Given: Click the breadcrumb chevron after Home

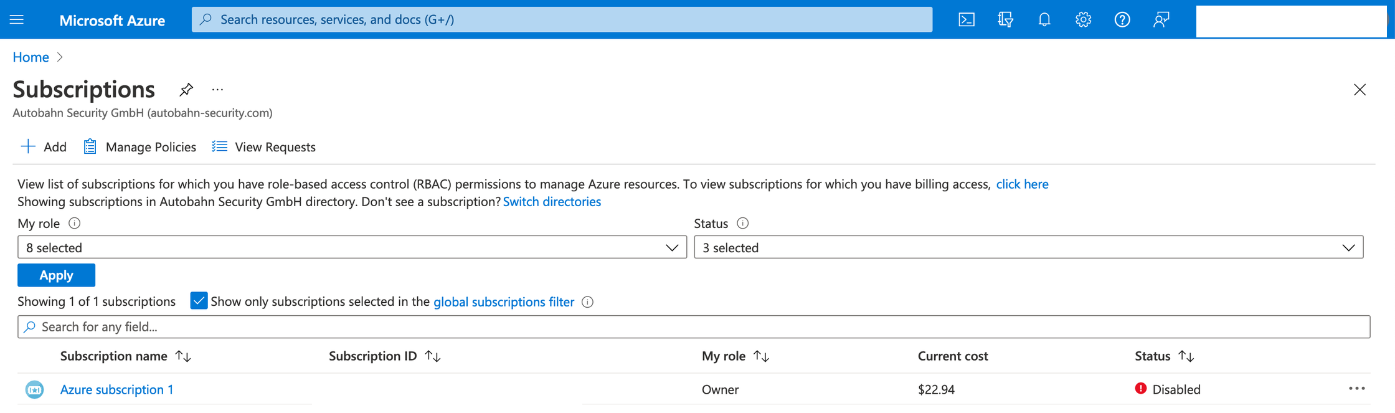Looking at the screenshot, I should (60, 57).
